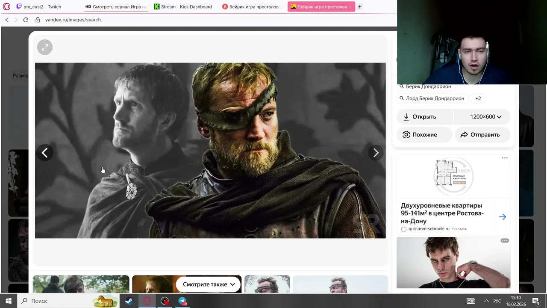The height and width of the screenshot is (308, 547).
Task: Click the Лорд Берик Дондаррион search chip
Action: coord(432,98)
